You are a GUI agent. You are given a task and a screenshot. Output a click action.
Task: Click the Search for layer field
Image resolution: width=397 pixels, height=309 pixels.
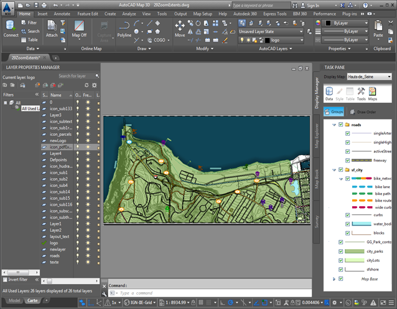coord(73,76)
